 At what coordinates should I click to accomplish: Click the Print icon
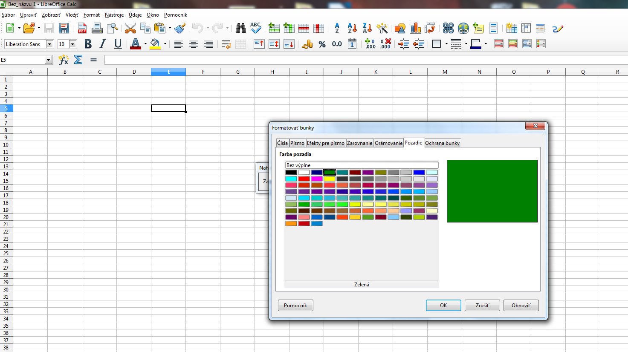tap(97, 29)
